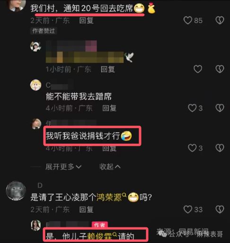Viewport: 230px width, 243px height.
Task: Dislike the 20号回去吃席 comment
Action: (220, 20)
